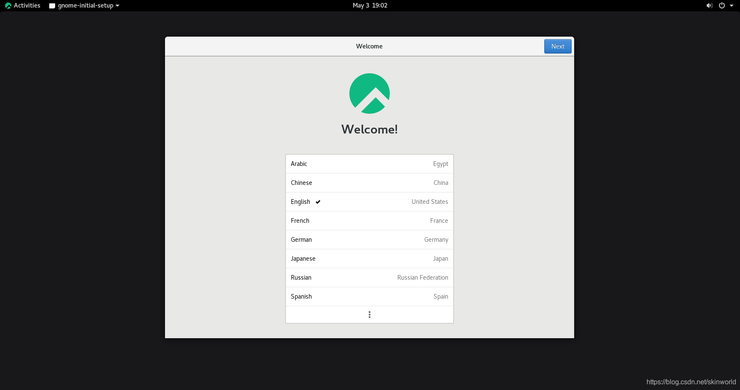The image size is (740, 390).
Task: Click the Spain region label
Action: click(x=441, y=297)
